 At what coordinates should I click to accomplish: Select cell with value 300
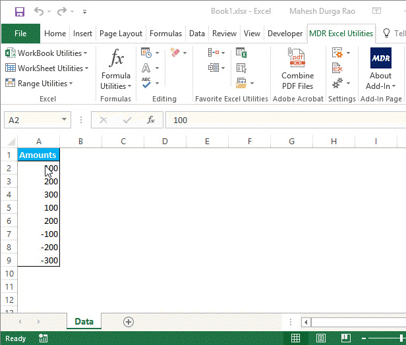point(39,194)
